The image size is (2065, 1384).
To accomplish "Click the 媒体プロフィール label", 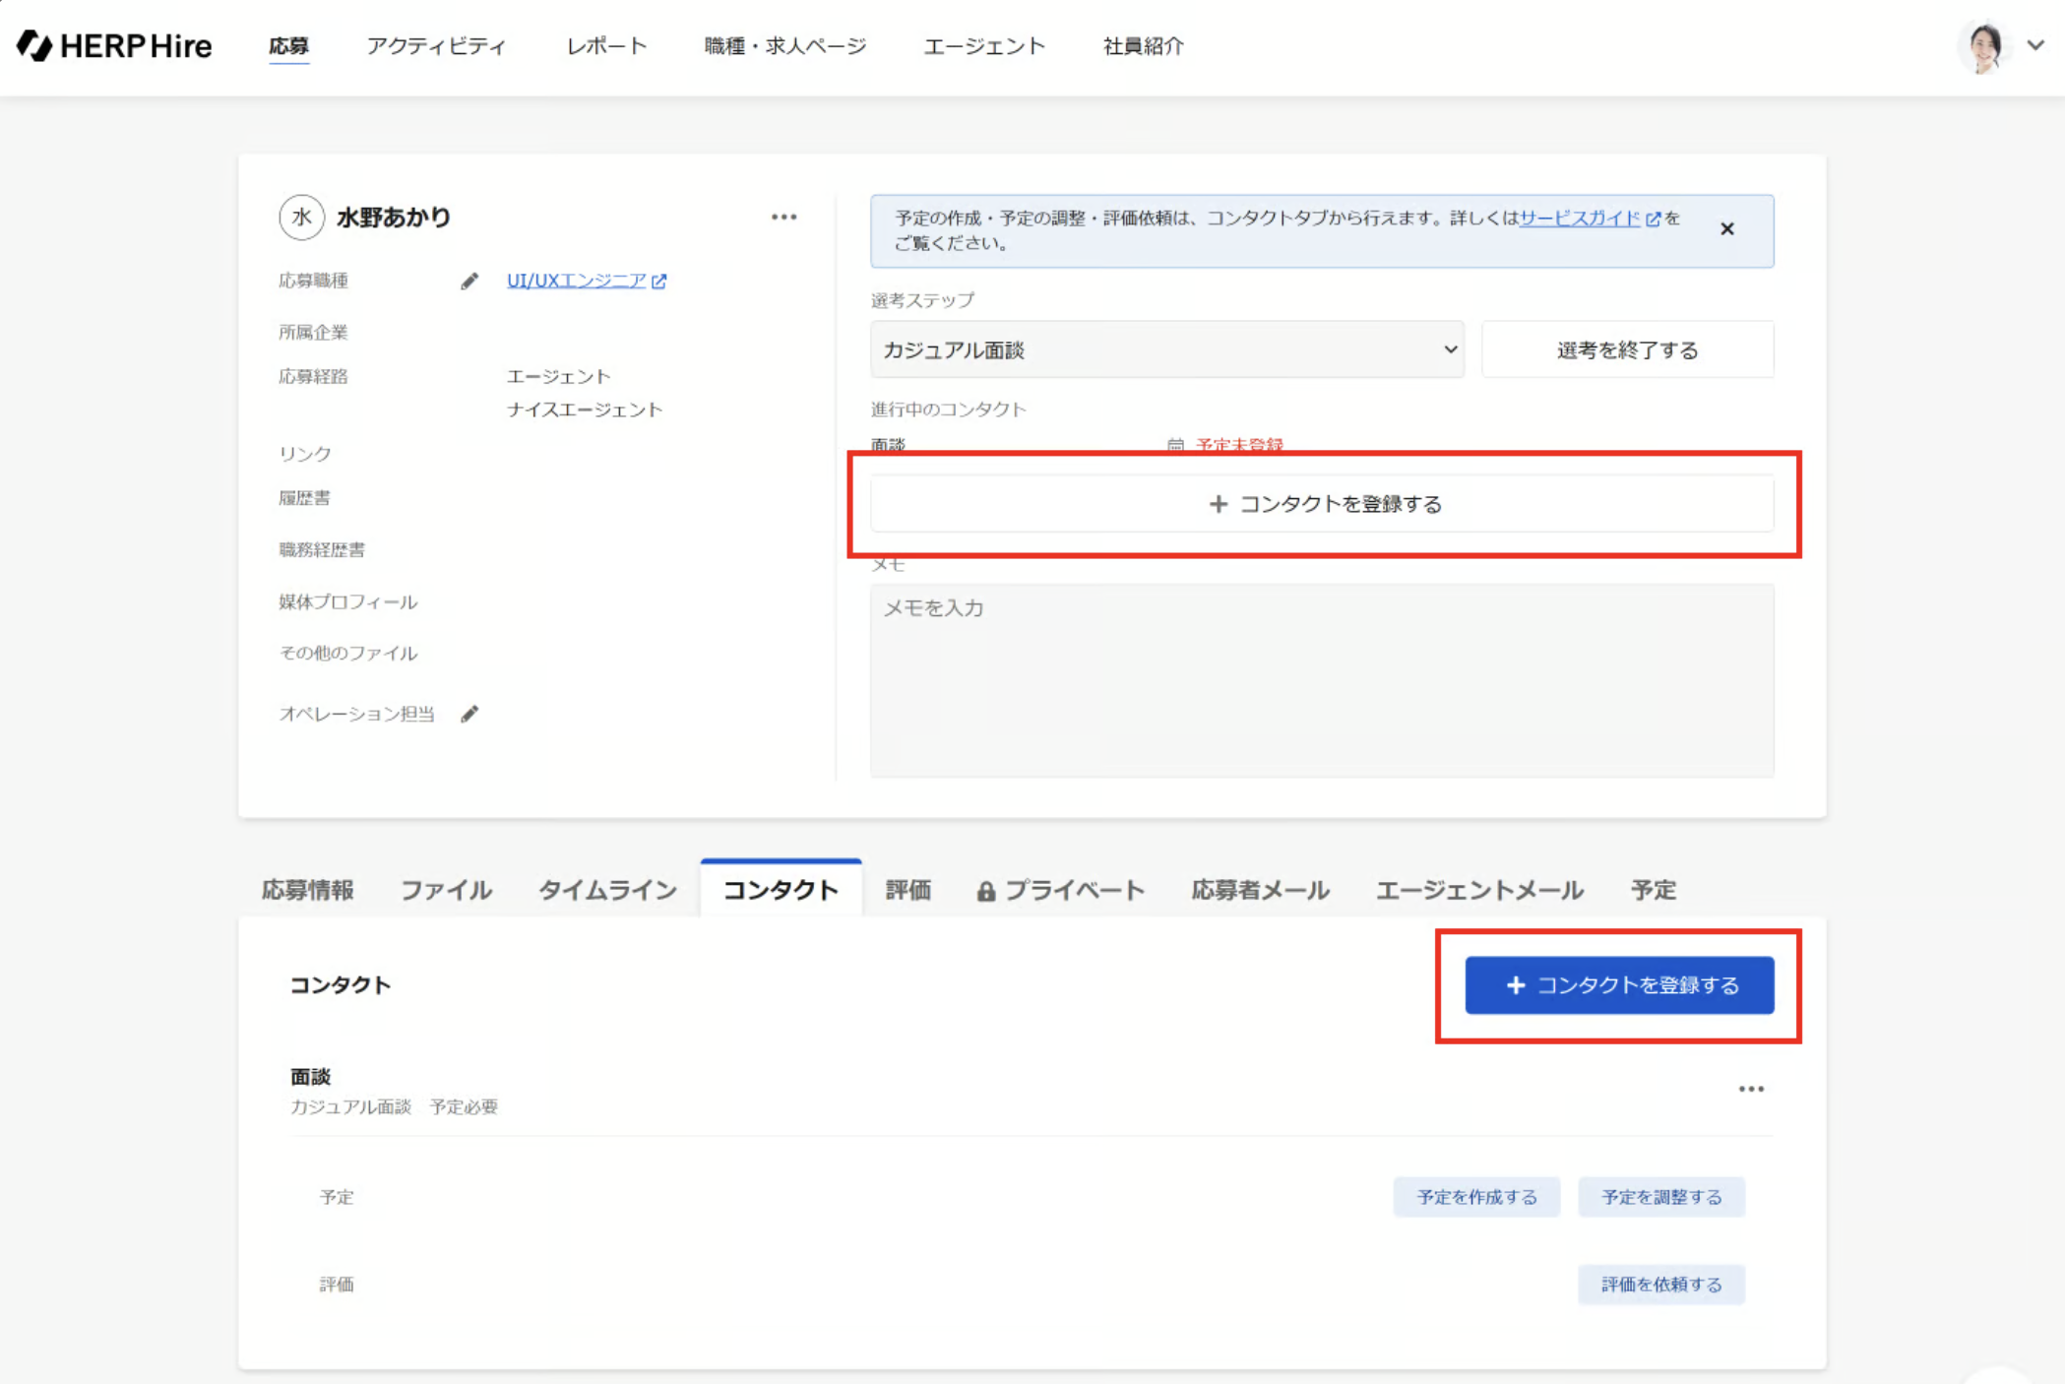I will click(x=347, y=601).
